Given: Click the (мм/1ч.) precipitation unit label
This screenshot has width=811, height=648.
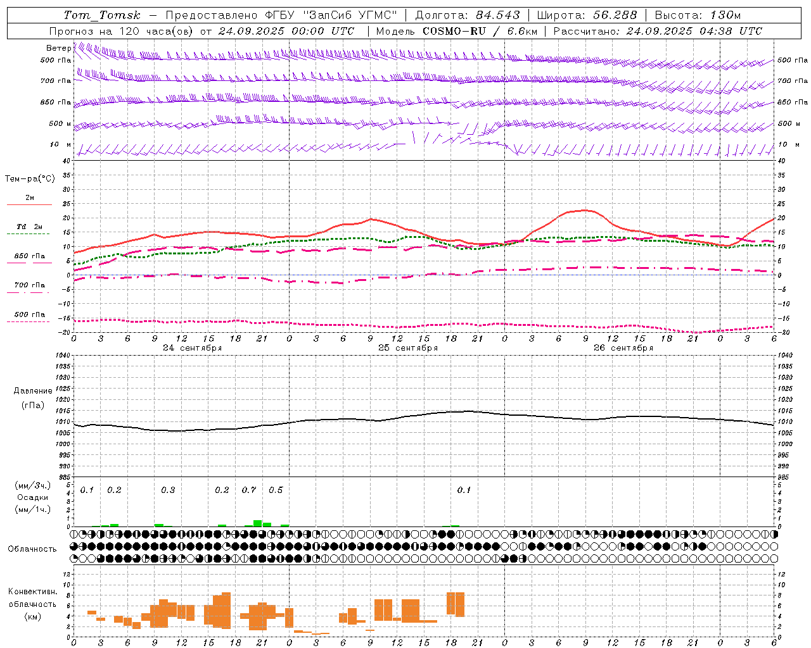Looking at the screenshot, I should [32, 509].
